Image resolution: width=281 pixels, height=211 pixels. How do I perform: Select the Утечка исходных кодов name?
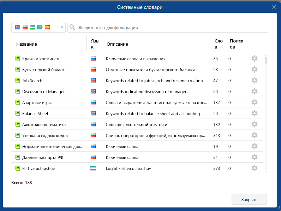click(x=45, y=136)
